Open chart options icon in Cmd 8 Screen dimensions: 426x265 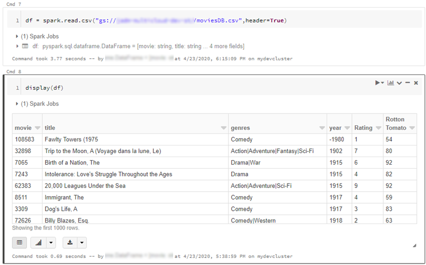click(390, 83)
